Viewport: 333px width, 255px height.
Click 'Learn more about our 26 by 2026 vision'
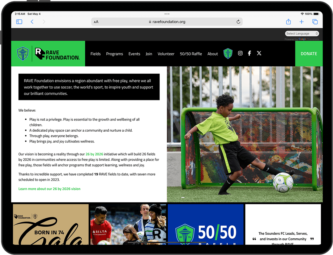[x=49, y=189]
